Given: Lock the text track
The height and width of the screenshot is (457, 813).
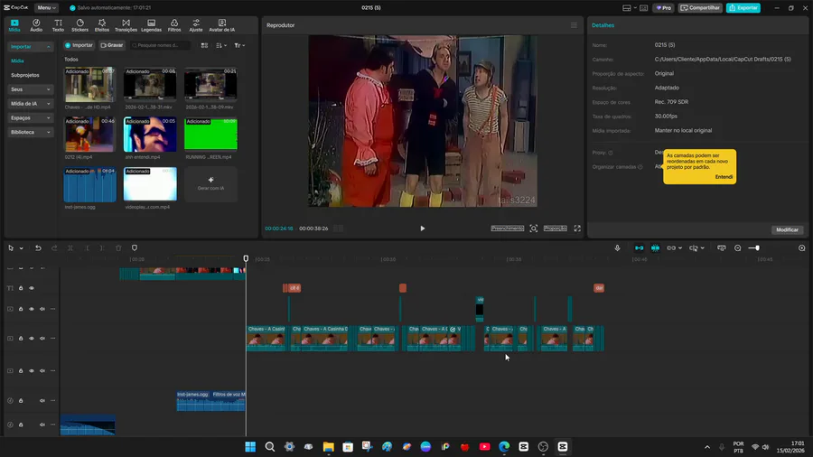Looking at the screenshot, I should (x=21, y=288).
